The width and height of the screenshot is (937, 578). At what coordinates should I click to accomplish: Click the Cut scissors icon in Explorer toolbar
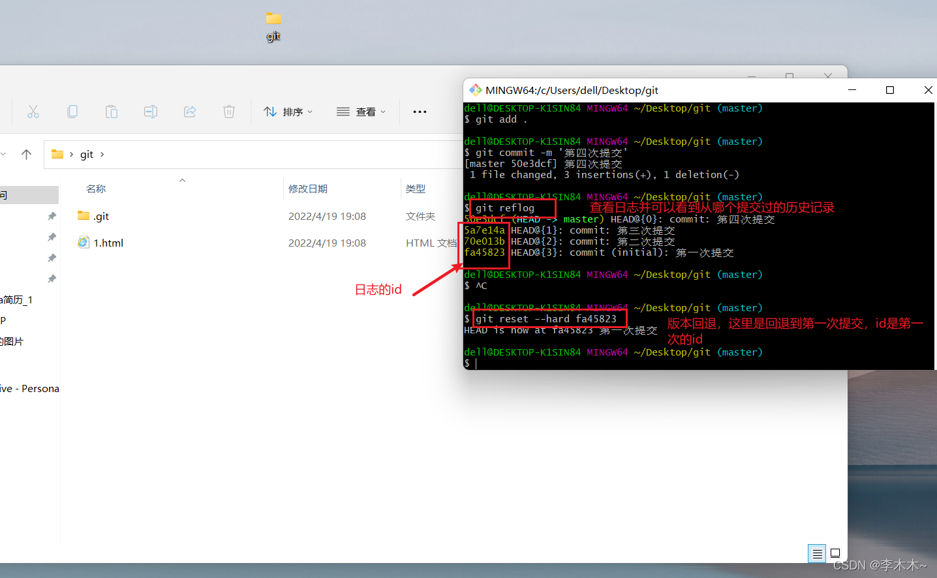pyautogui.click(x=33, y=112)
